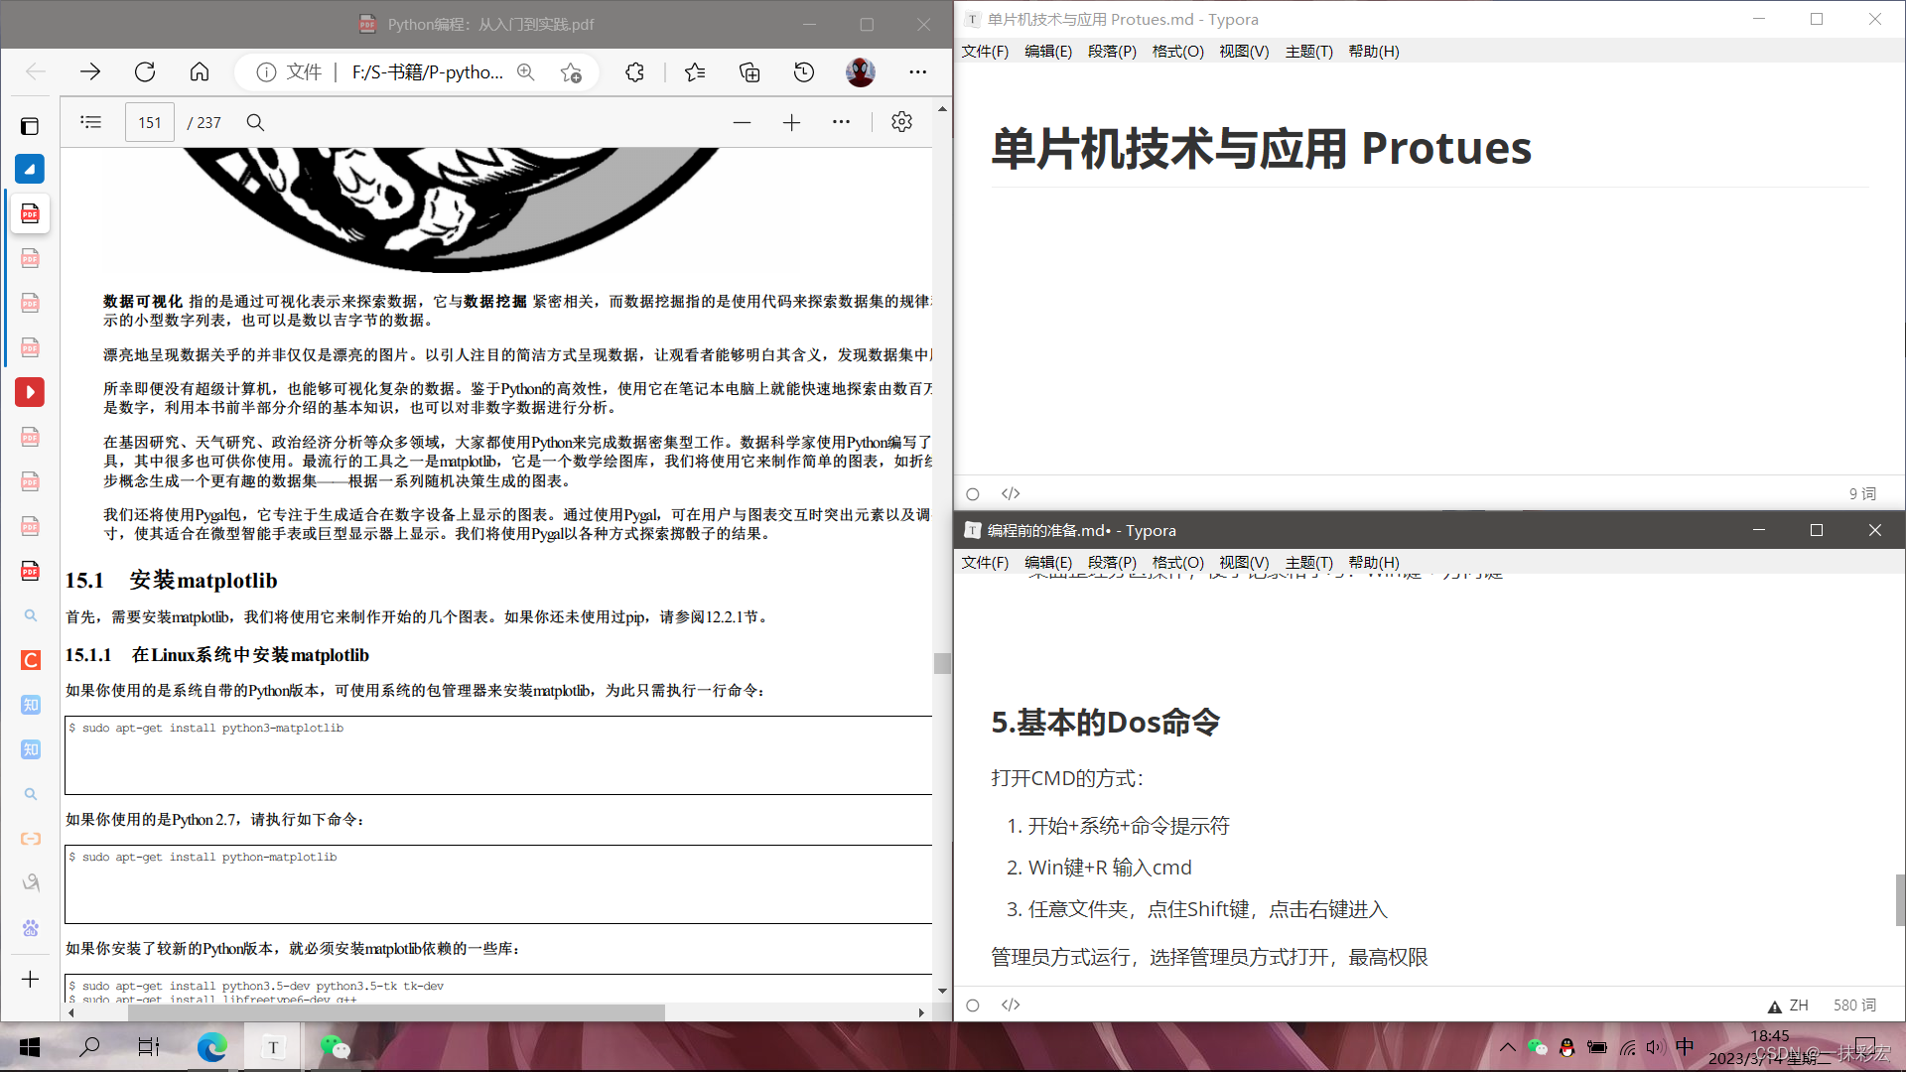Viewport: 1906px width, 1072px height.
Task: Open the browser history icon
Action: pyautogui.click(x=804, y=71)
